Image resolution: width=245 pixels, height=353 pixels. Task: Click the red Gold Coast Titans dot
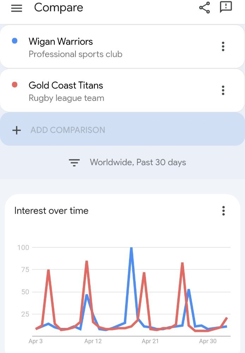[x=14, y=85]
